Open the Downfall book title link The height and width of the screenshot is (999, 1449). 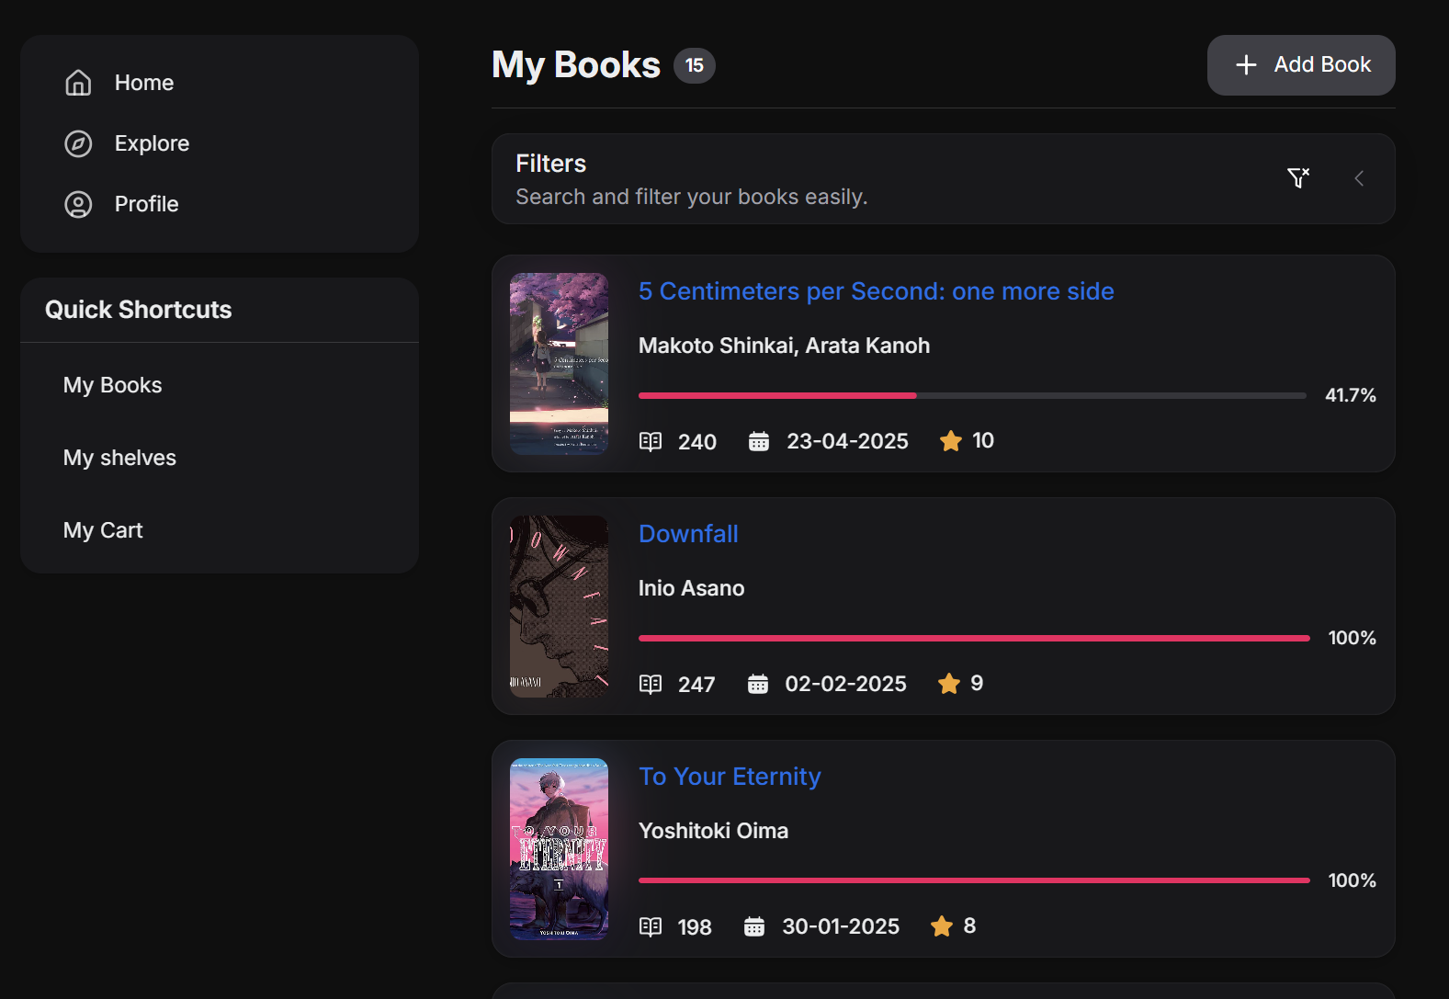[x=688, y=534]
